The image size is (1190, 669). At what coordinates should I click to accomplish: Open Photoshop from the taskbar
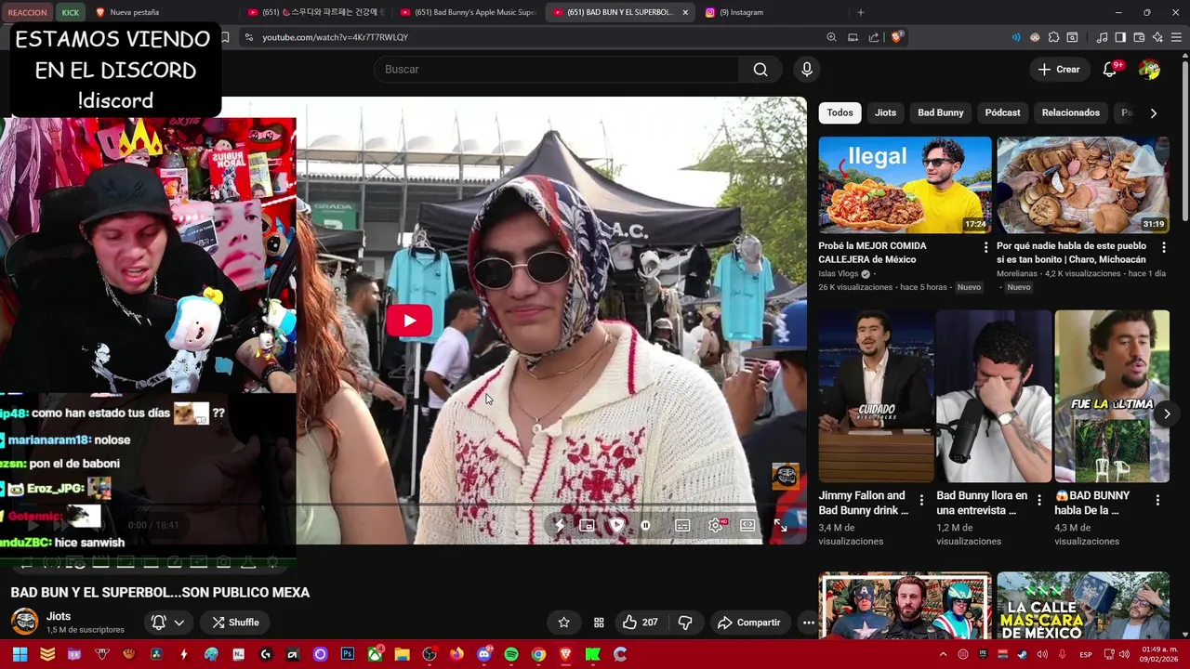[348, 654]
